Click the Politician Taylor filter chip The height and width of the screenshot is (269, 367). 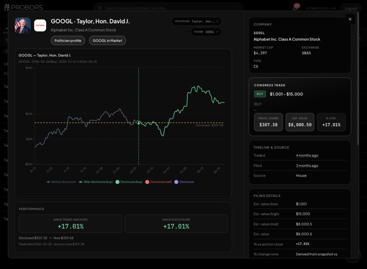click(x=197, y=21)
